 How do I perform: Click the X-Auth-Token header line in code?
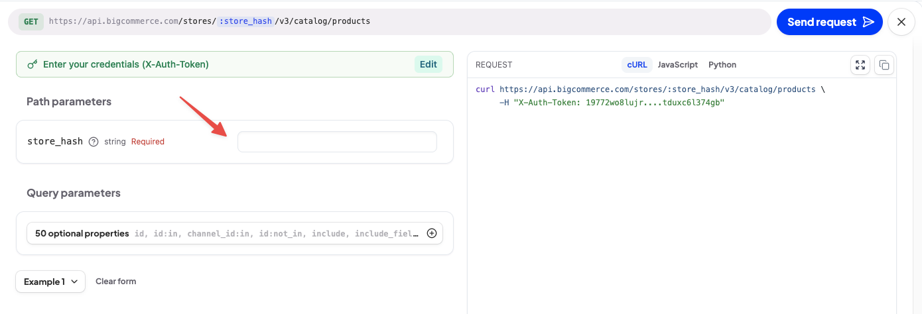612,103
